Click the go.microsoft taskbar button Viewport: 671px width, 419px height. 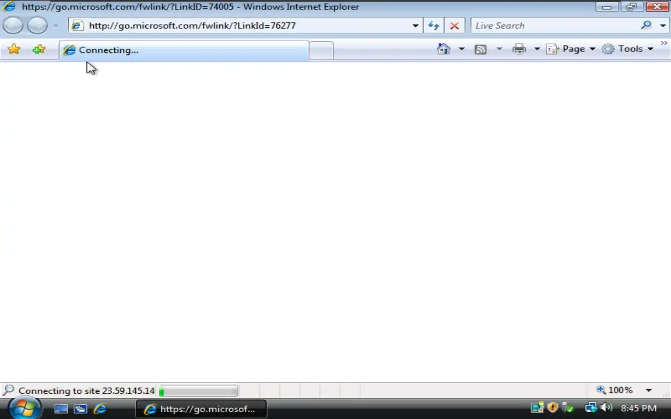click(x=201, y=409)
